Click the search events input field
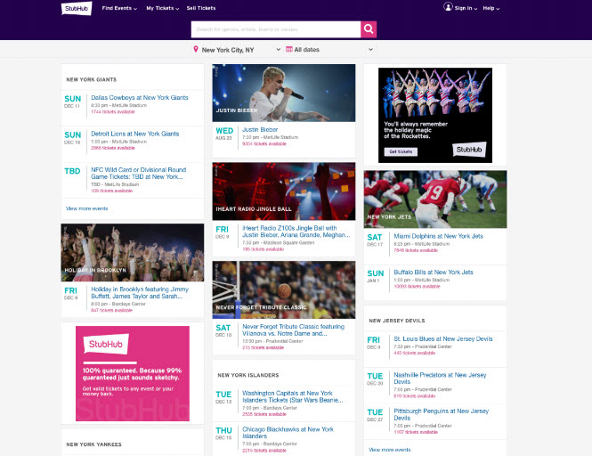This screenshot has height=456, width=592. tap(275, 29)
